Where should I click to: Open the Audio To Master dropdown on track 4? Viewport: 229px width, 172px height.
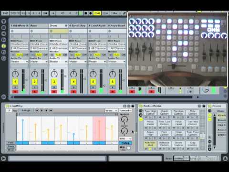point(78,62)
